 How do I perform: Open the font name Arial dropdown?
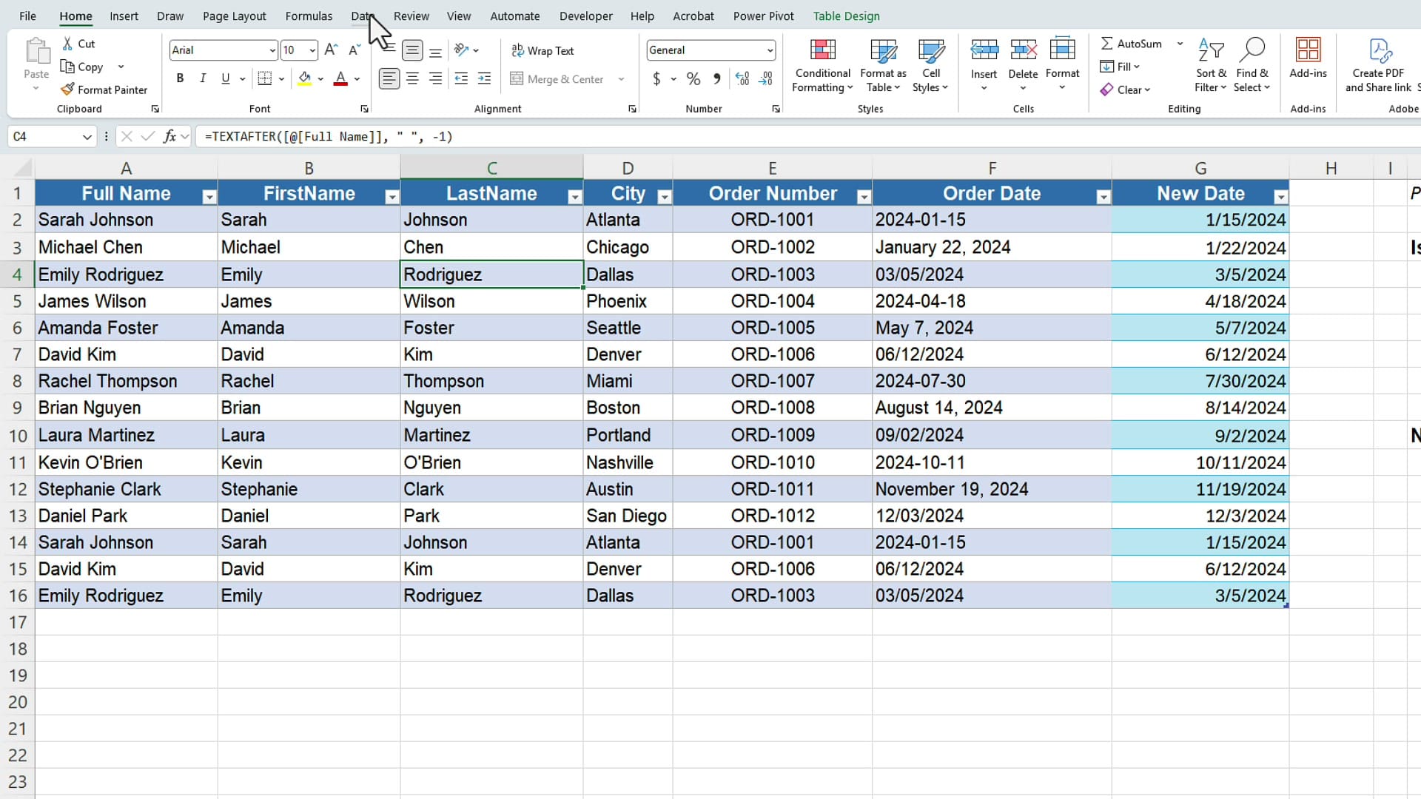[272, 50]
